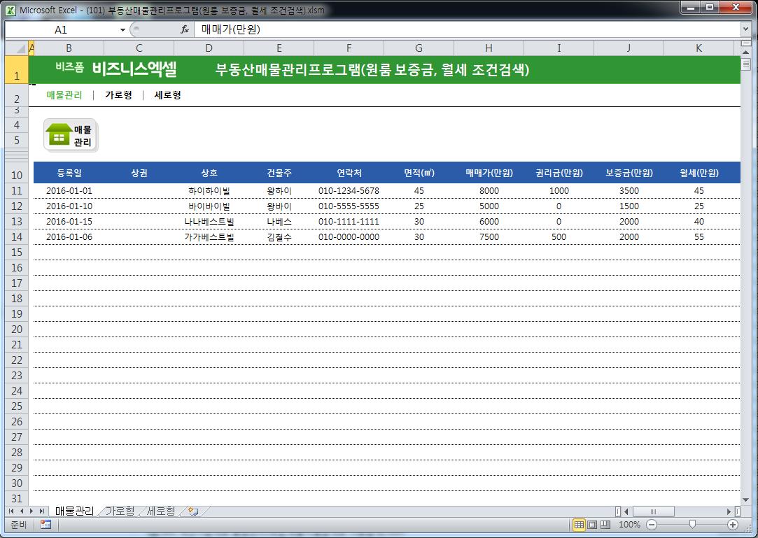The width and height of the screenshot is (758, 538).
Task: Click the 면적(㎡) column header cell
Action: pyautogui.click(x=419, y=173)
